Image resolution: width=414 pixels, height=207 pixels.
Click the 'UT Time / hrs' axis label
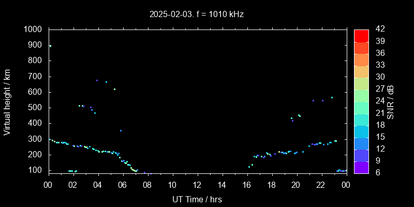pyautogui.click(x=197, y=199)
